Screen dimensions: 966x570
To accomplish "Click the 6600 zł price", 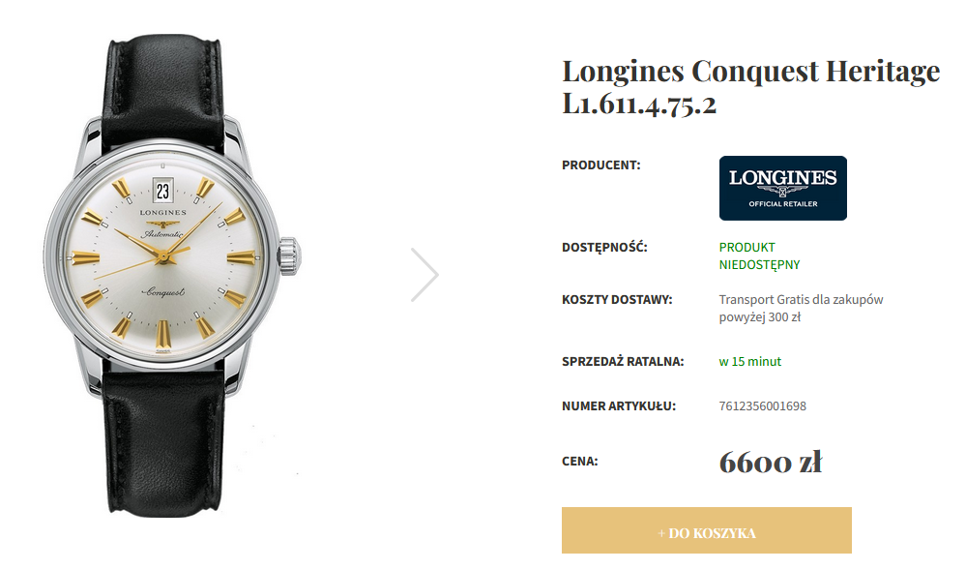I will click(771, 462).
